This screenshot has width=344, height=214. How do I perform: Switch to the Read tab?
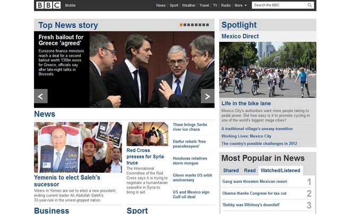coord(250,171)
